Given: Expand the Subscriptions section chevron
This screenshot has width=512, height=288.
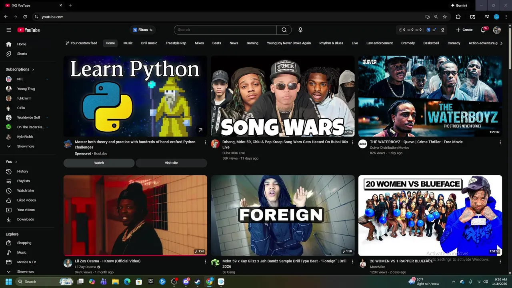Looking at the screenshot, I should [33, 70].
